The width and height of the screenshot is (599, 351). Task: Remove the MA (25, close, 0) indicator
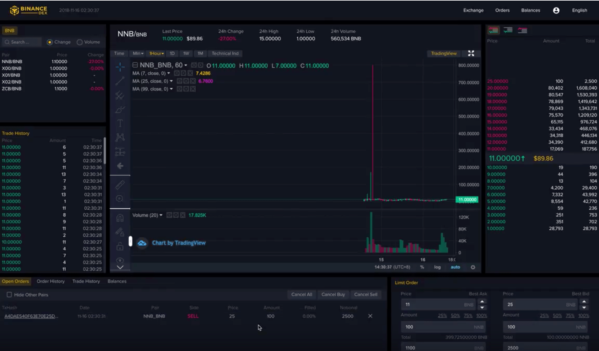(x=193, y=81)
